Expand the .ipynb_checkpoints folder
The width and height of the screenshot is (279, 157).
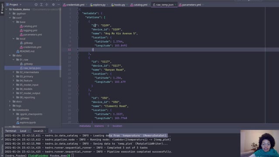14,114
